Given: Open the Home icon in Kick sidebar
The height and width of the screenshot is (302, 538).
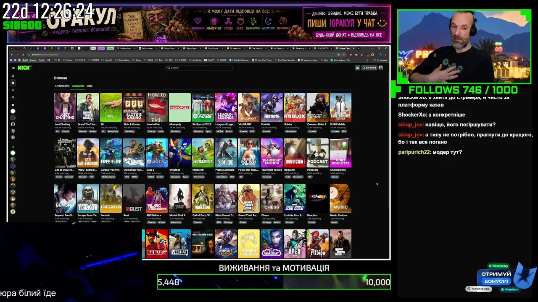Looking at the screenshot, I should (13, 76).
